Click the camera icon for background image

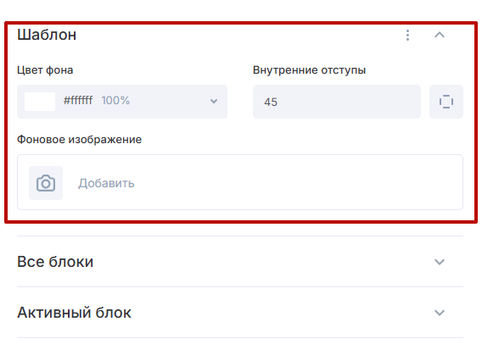(x=46, y=183)
